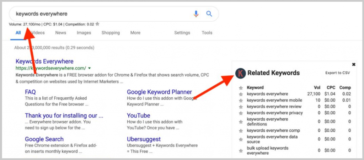Click the 27,100 volume value in table

coord(314,94)
